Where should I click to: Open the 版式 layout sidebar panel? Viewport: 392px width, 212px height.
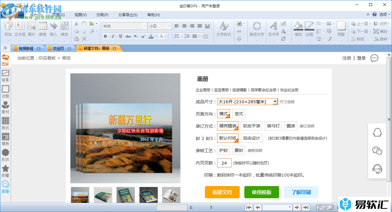[x=5, y=124]
